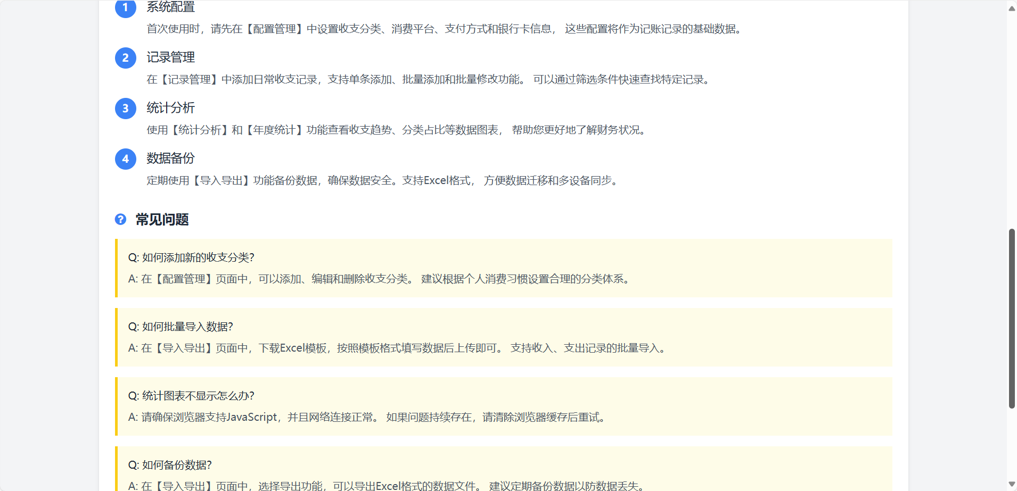Select the 数据备份 step heading
This screenshot has width=1017, height=491.
point(171,159)
